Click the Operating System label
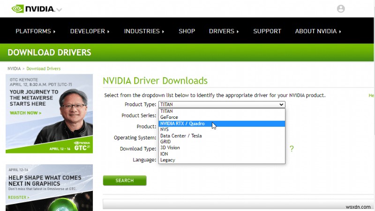This screenshot has height=211, width=375. tap(135, 138)
